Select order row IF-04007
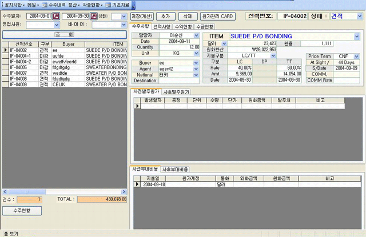Viewport: 366px width, 237px height. pos(65,73)
